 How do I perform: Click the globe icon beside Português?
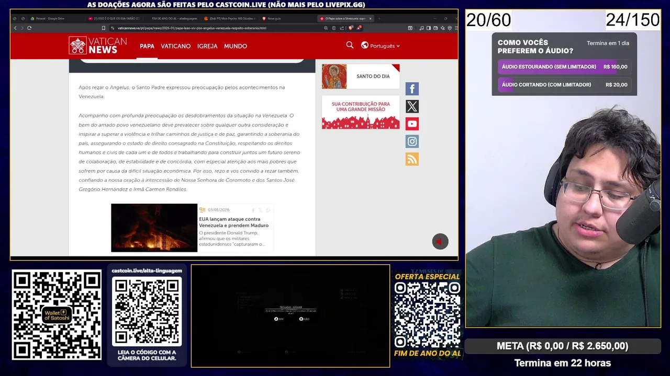(365, 45)
